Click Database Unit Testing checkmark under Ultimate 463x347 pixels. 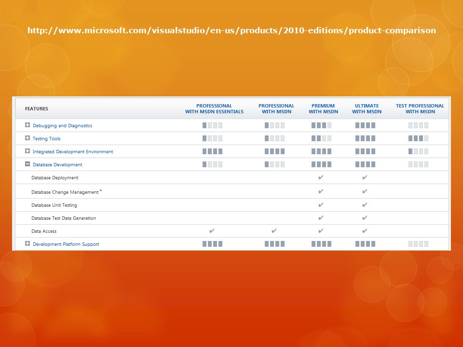click(365, 204)
